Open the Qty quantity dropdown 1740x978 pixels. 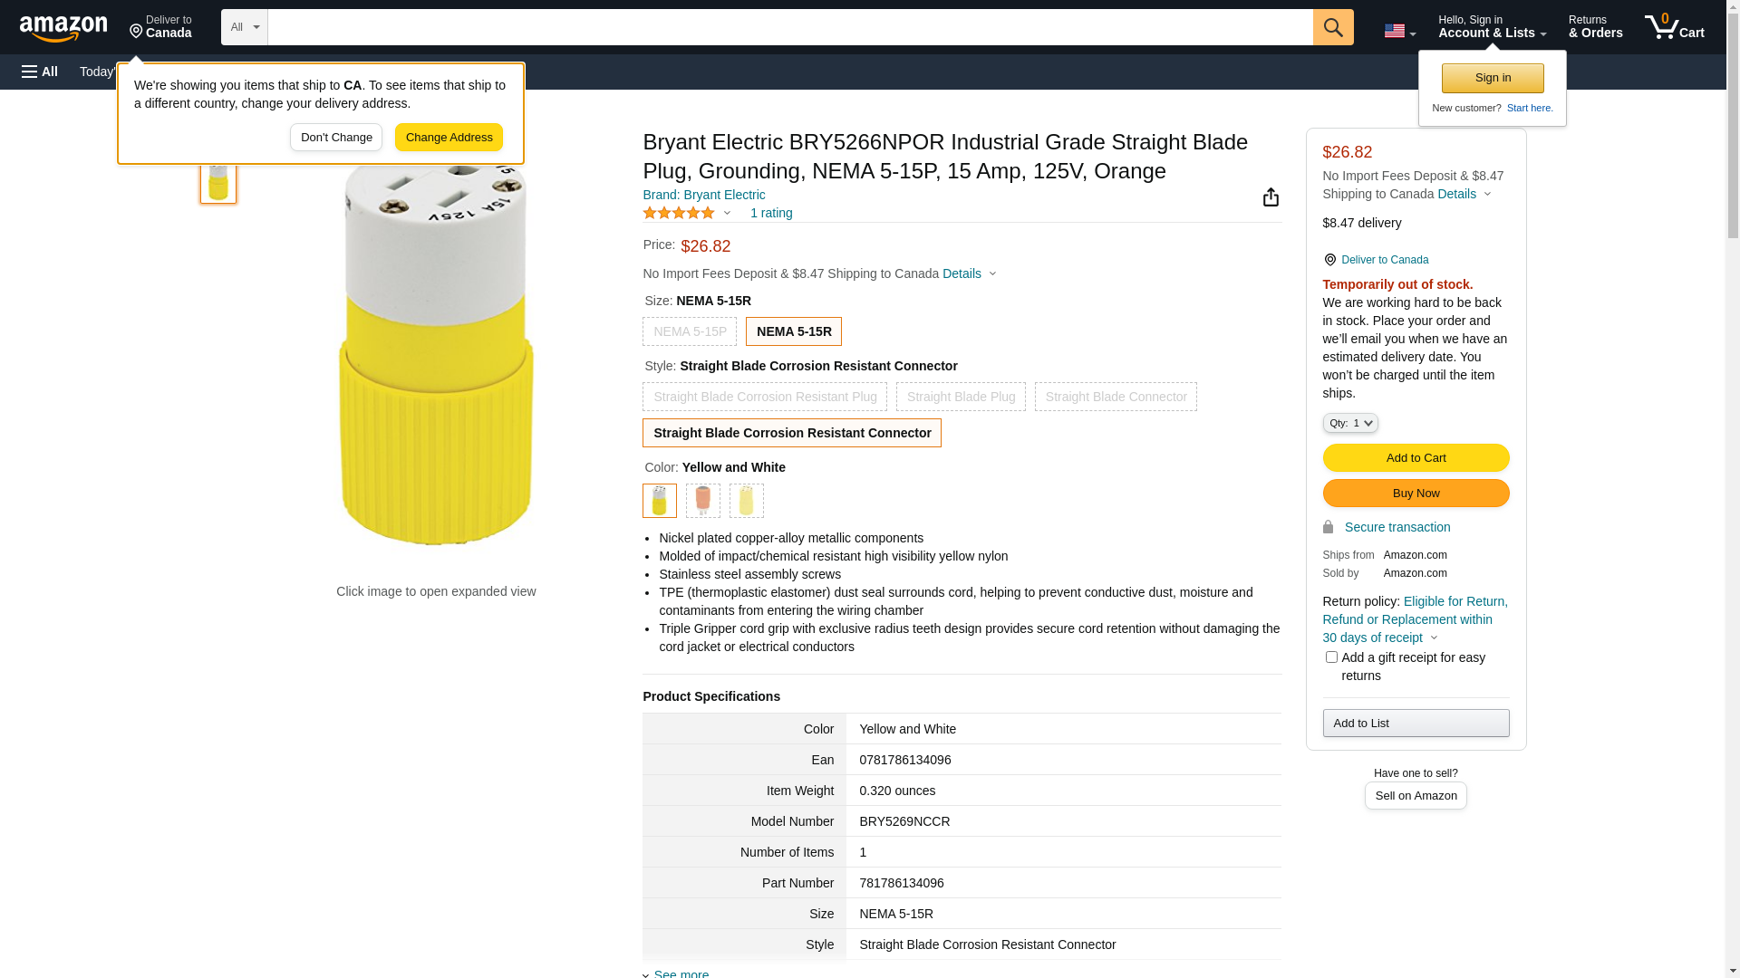[x=1349, y=423]
